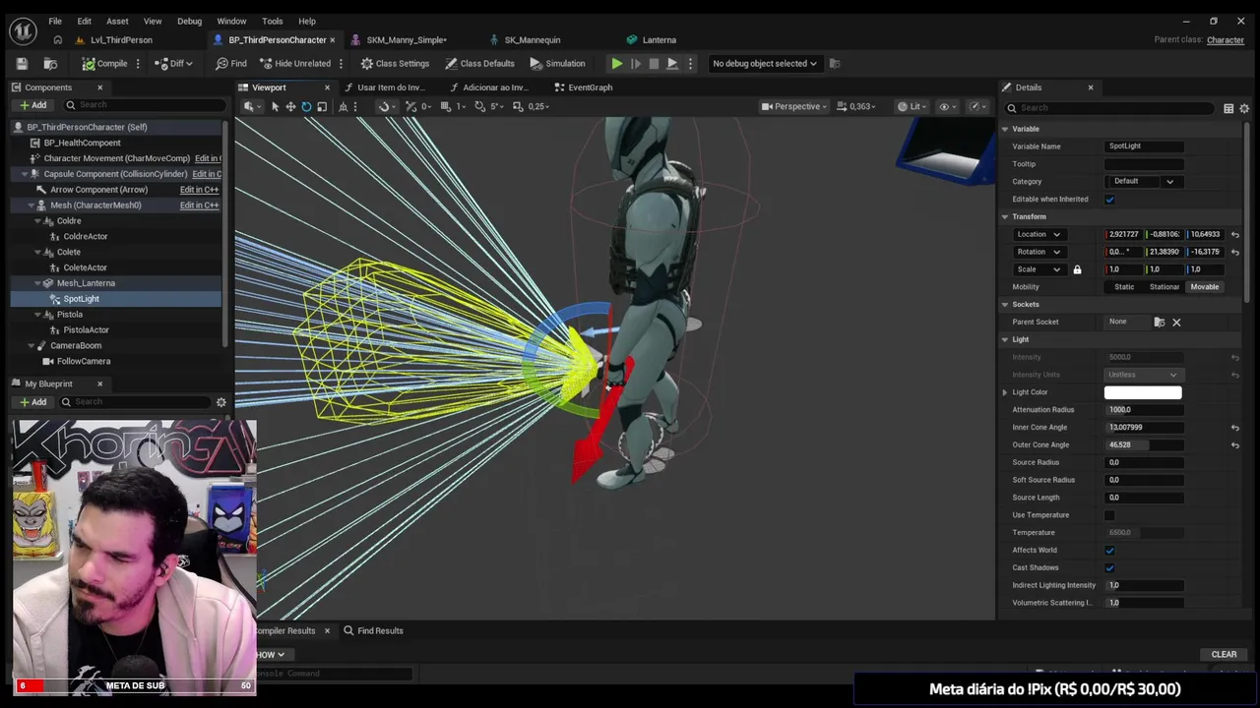Open the Asset menu
1260x708 pixels.
point(117,21)
